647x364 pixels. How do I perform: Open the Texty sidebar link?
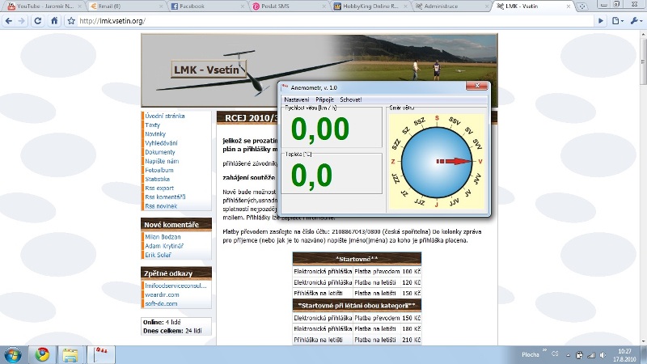click(x=152, y=125)
